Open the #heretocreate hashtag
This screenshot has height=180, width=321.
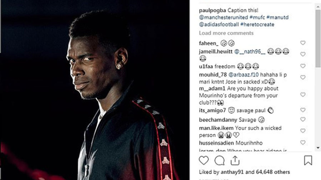click(257, 25)
